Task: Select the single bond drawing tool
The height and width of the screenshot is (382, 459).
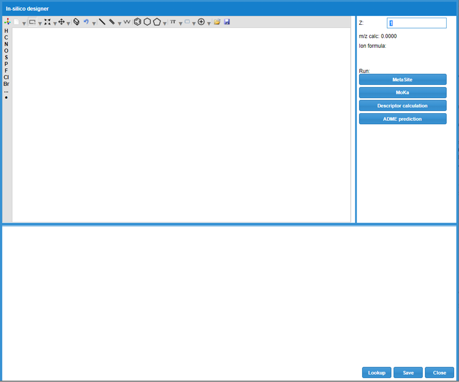Action: pos(102,21)
